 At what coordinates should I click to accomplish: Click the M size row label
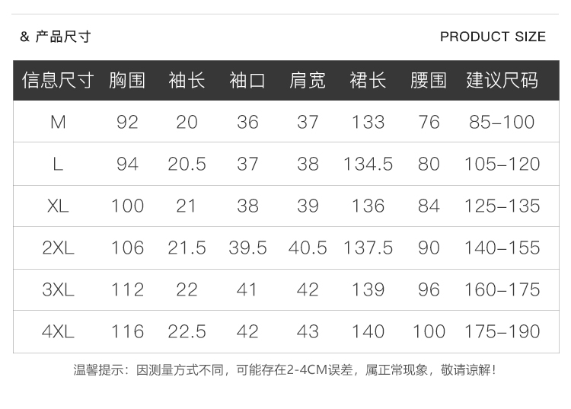pyautogui.click(x=59, y=122)
